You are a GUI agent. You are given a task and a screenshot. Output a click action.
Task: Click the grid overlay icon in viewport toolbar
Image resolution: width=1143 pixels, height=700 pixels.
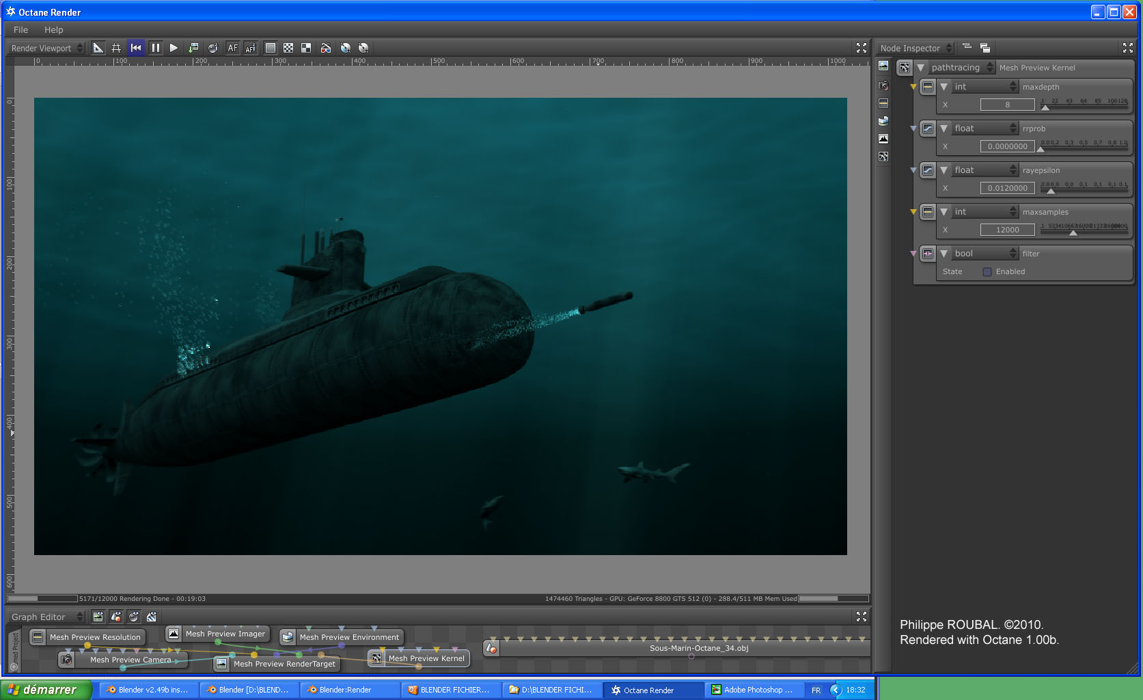click(116, 48)
